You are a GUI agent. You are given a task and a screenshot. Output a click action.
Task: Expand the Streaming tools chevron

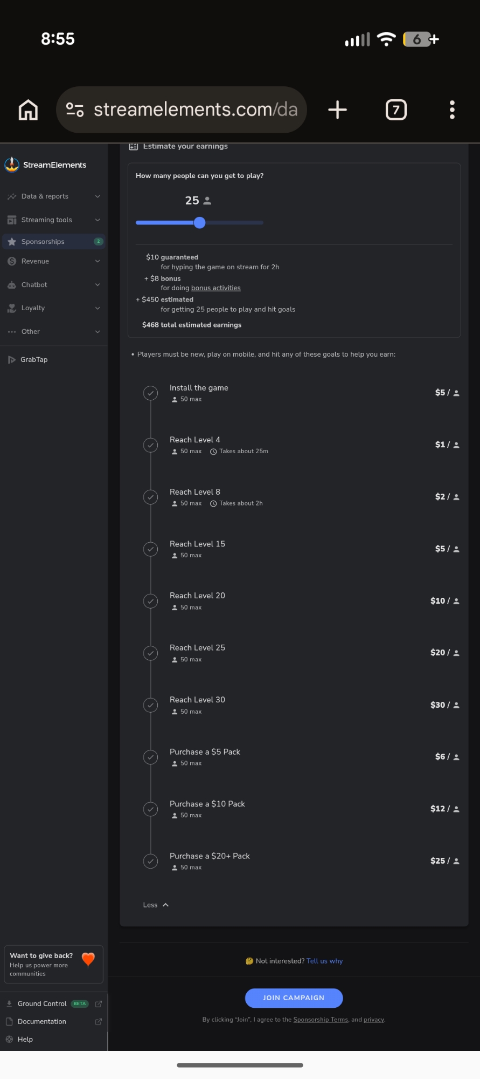point(98,220)
